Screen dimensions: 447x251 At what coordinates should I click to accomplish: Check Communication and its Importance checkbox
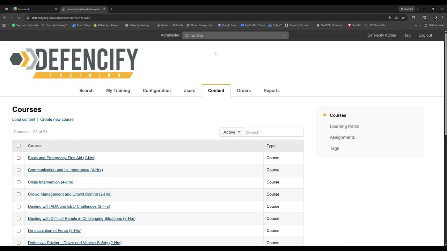pyautogui.click(x=19, y=170)
